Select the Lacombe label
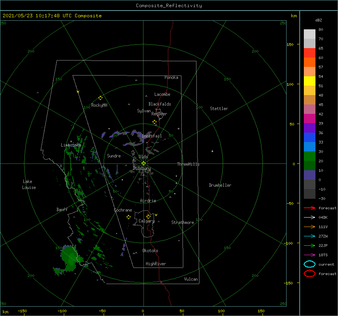The image size is (338, 316). click(x=162, y=94)
